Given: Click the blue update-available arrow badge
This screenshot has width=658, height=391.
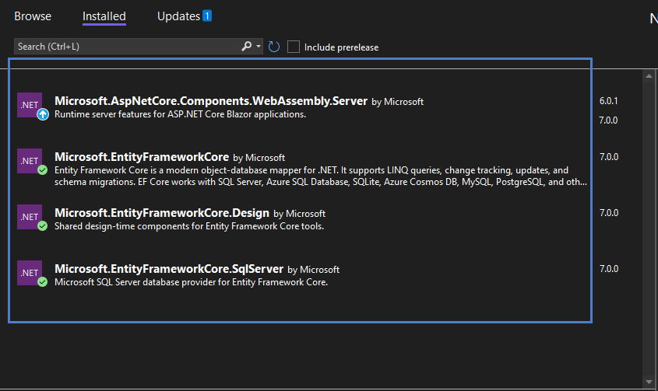Looking at the screenshot, I should coord(43,114).
